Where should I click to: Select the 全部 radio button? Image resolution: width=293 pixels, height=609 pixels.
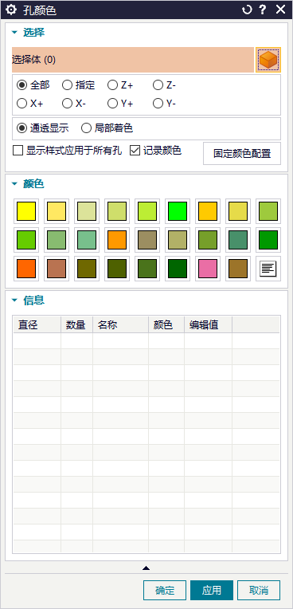[22, 85]
